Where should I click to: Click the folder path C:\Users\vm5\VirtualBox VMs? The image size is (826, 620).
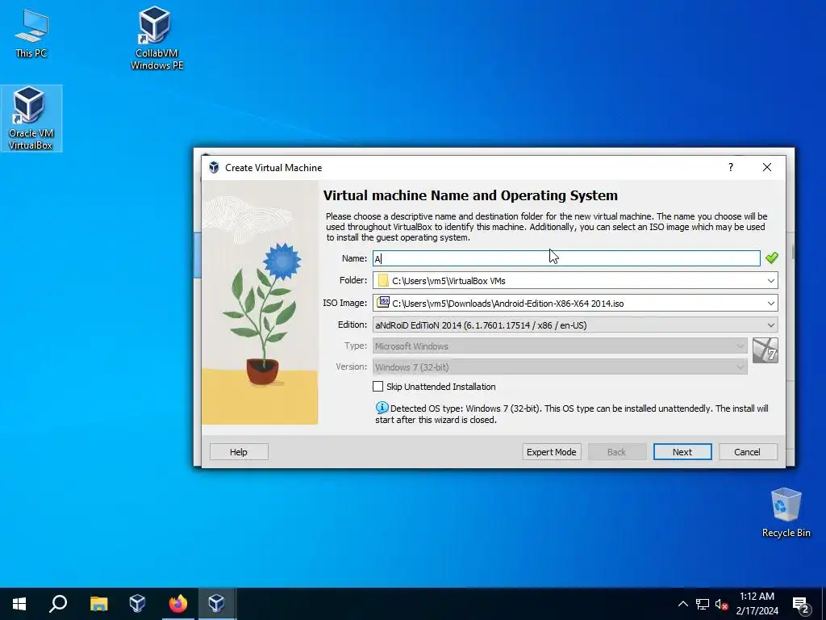[448, 281]
